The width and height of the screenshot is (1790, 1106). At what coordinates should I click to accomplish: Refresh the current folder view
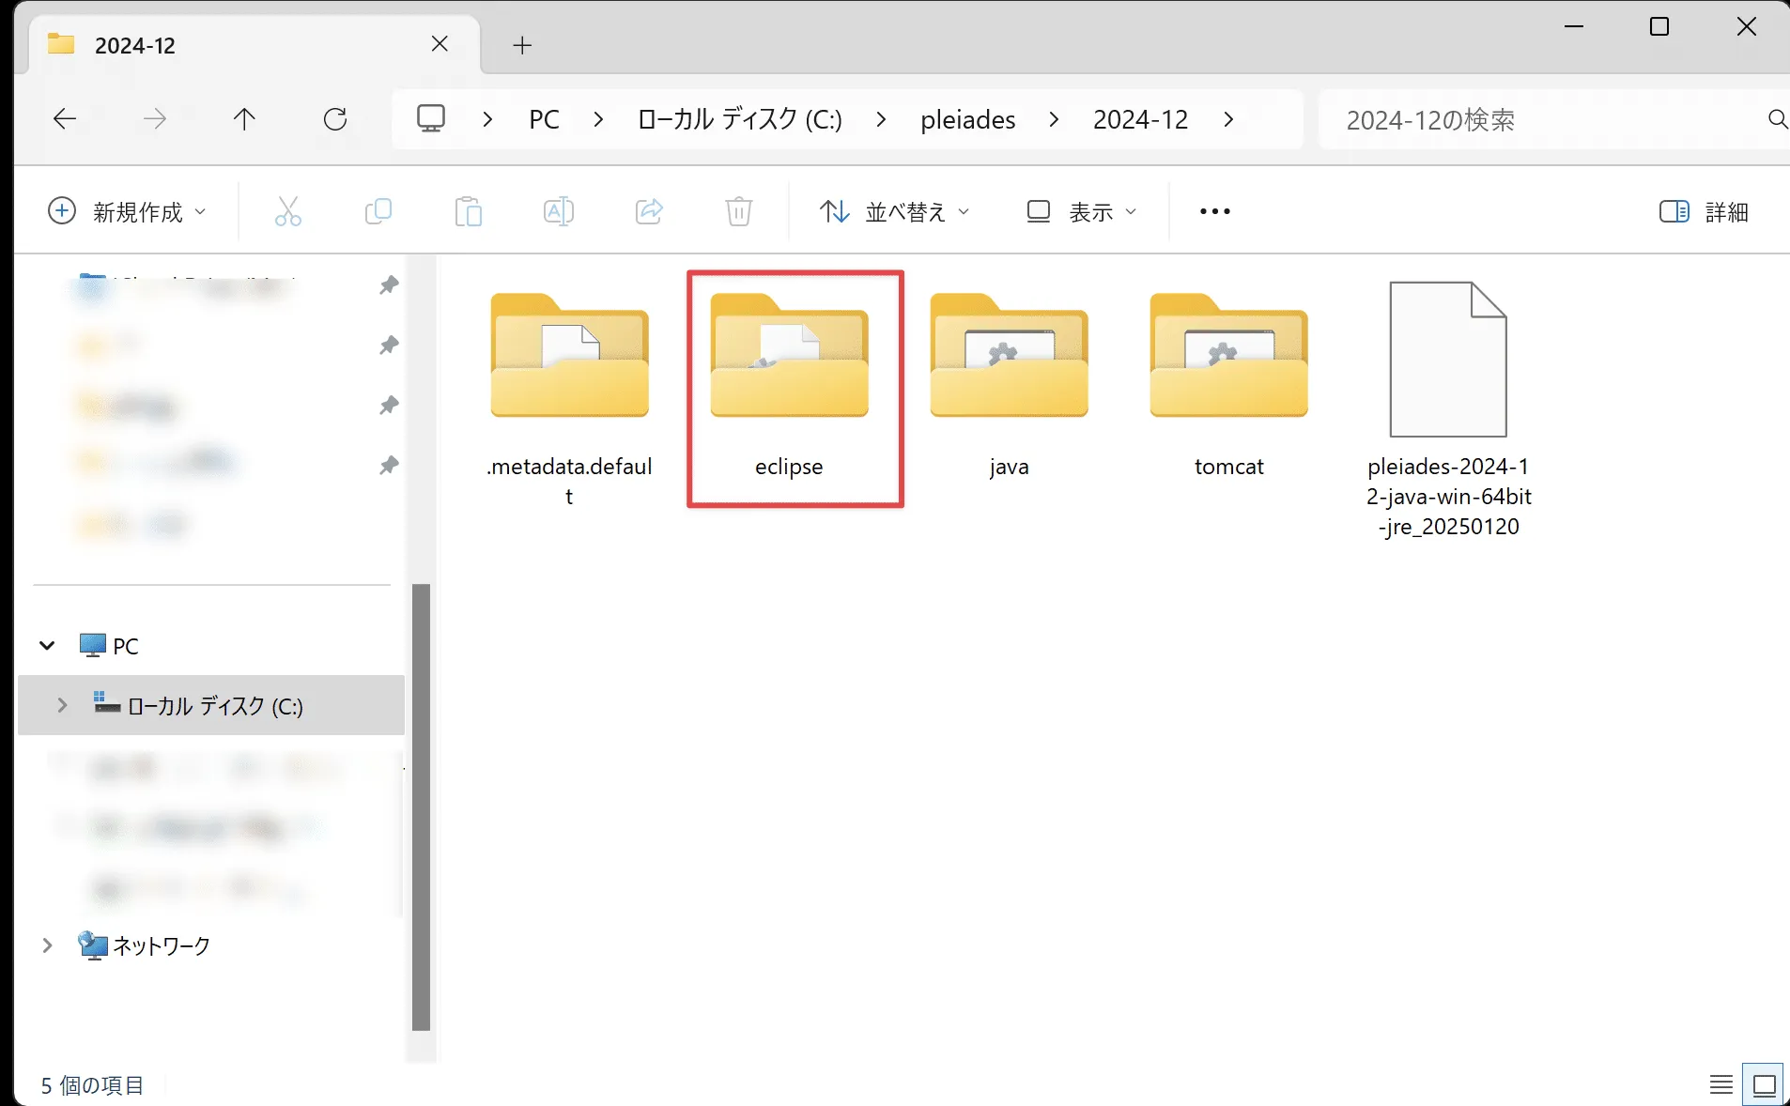(335, 119)
